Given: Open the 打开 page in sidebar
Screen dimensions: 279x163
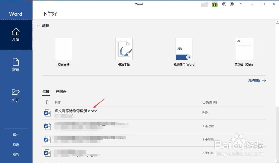Looking at the screenshot, I should 16,96.
